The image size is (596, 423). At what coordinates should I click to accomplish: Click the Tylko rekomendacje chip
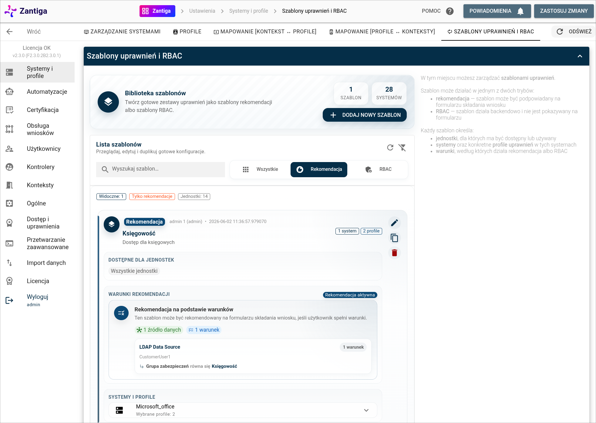coord(152,196)
